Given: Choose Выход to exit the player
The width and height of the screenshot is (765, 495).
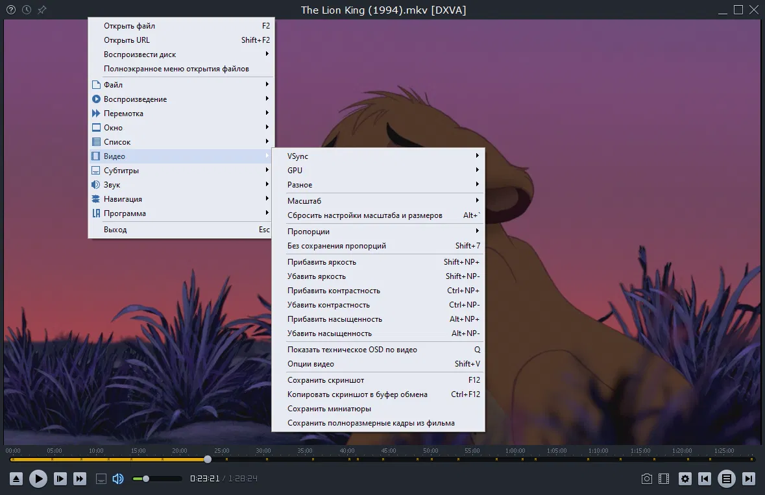Looking at the screenshot, I should [181, 229].
